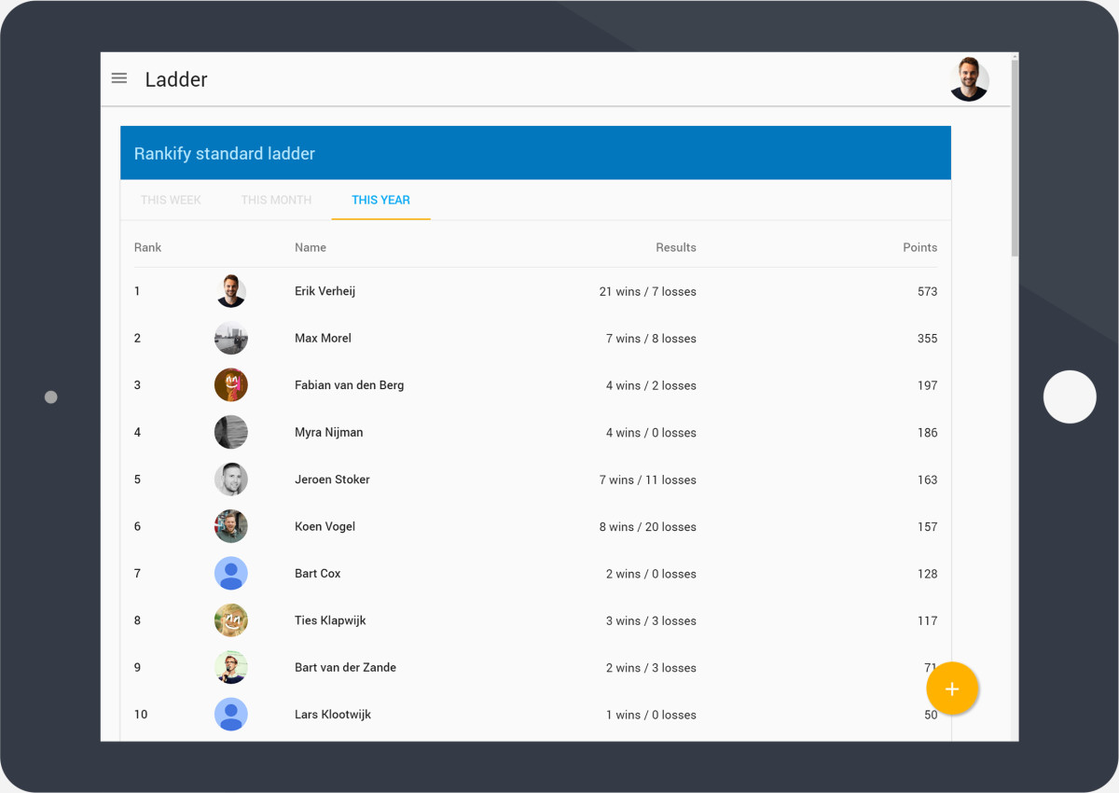Select the name Max Morel
The width and height of the screenshot is (1119, 793).
coord(323,338)
